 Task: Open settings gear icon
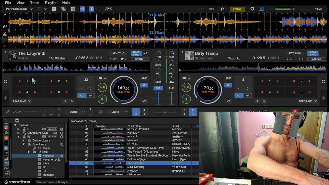coord(252,9)
